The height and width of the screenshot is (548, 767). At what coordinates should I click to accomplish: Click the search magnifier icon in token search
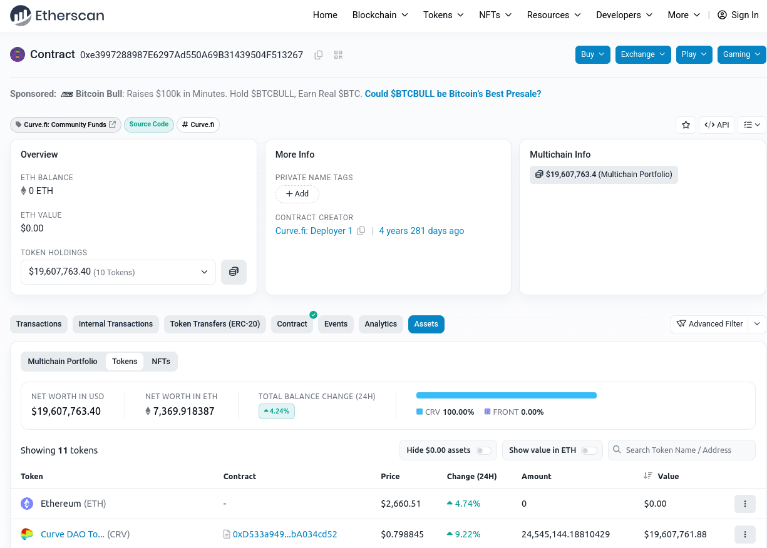point(617,450)
